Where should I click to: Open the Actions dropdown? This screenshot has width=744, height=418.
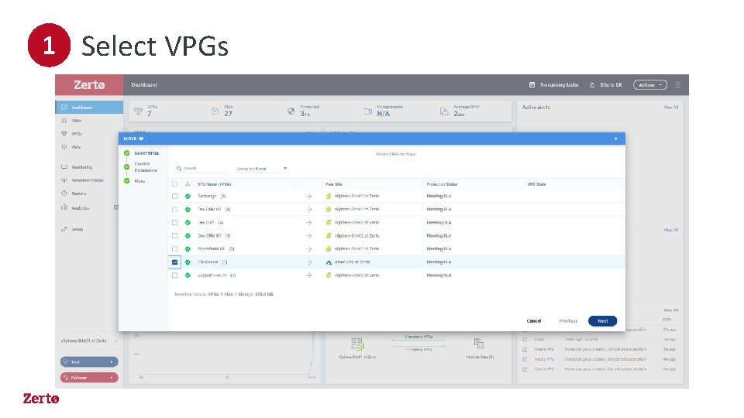click(x=650, y=85)
